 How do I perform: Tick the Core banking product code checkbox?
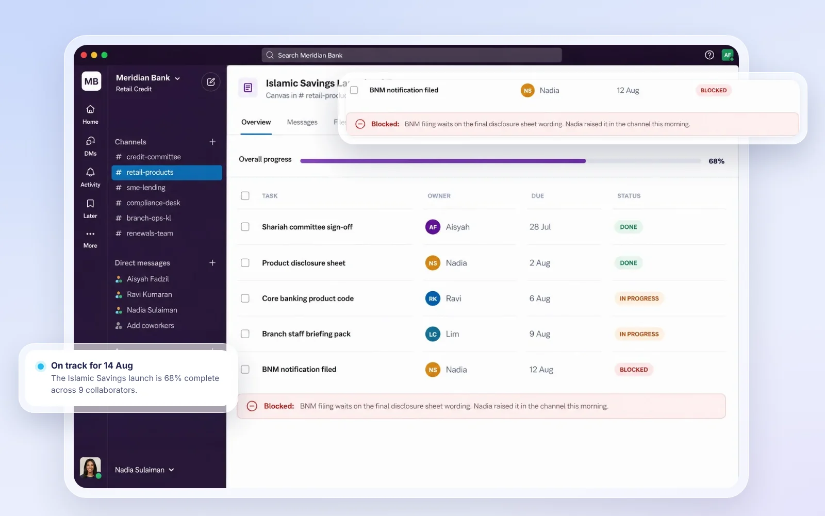pyautogui.click(x=245, y=298)
